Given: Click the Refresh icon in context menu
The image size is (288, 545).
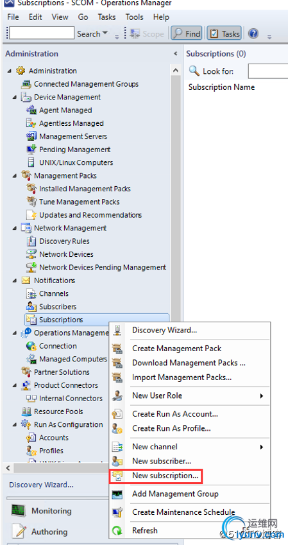Looking at the screenshot, I should pos(117,531).
